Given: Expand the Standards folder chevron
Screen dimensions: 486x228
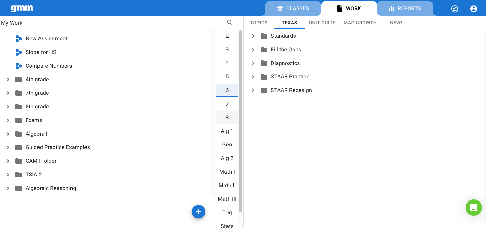Looking at the screenshot, I should (253, 36).
